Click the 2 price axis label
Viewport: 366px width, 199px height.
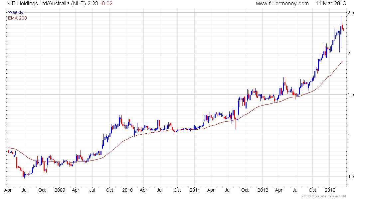[x=349, y=53]
